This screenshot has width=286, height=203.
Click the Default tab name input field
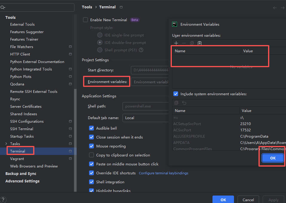[x=146, y=118]
